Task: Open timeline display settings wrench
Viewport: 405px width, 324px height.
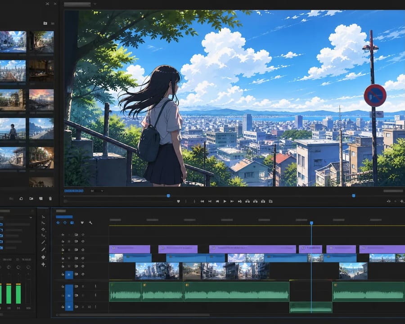Action: 90,222
